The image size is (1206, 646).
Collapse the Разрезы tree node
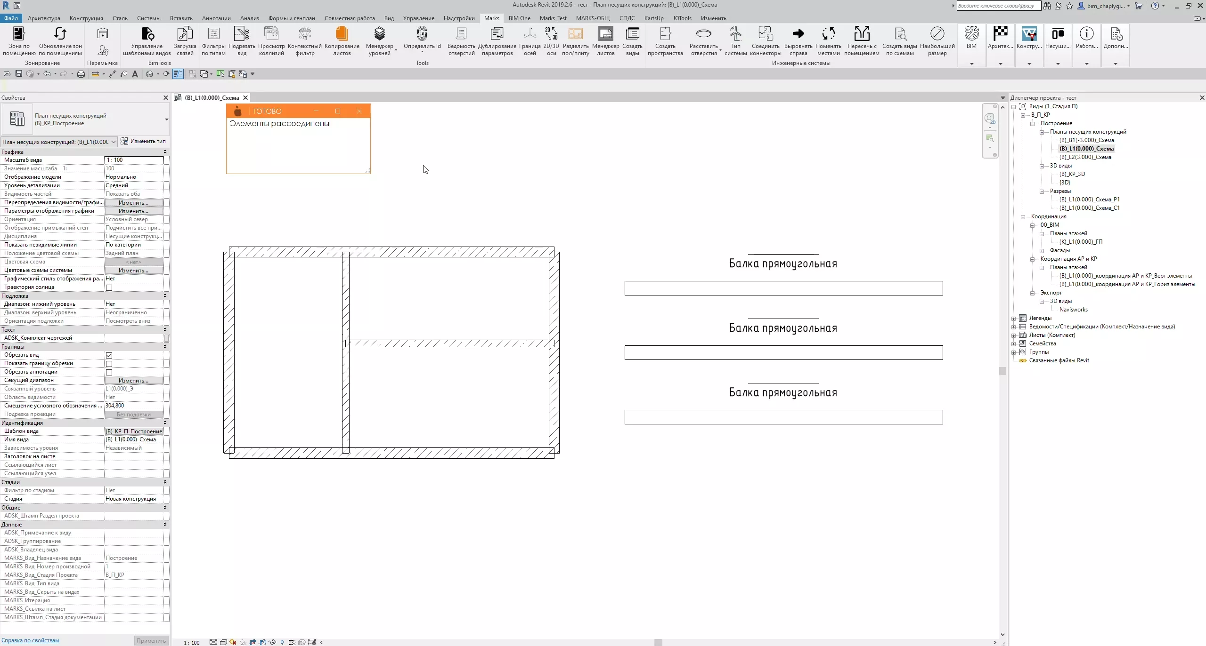pos(1042,191)
